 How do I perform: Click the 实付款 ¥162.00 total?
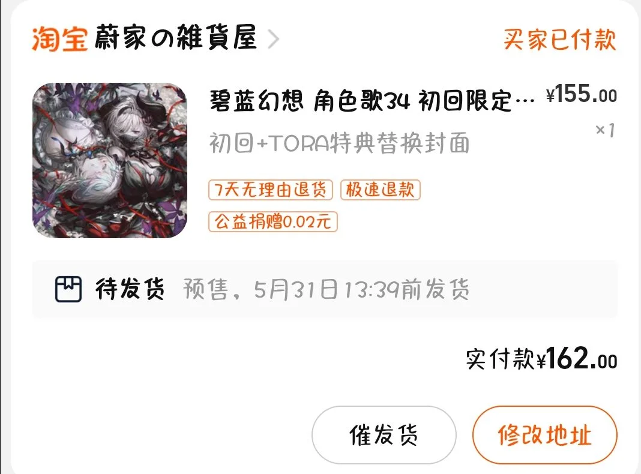coord(541,359)
